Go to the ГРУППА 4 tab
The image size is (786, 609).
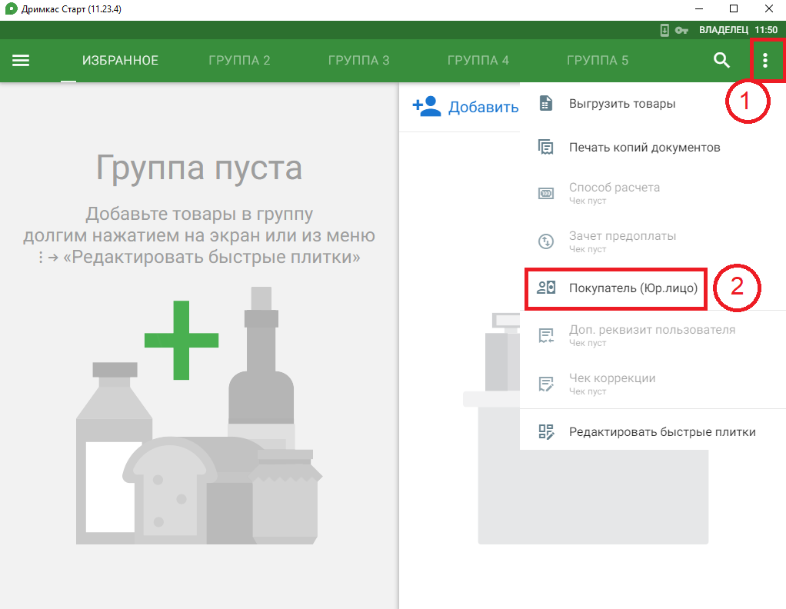pos(478,61)
